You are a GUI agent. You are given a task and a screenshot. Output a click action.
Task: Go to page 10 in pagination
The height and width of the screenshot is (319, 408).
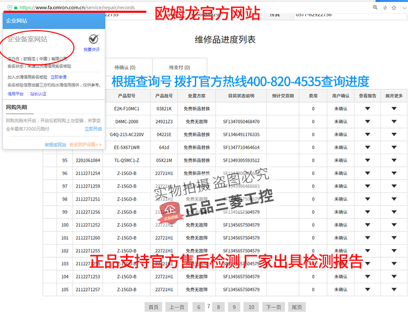tap(251, 307)
